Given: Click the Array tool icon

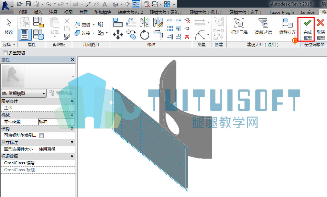Looking at the screenshot, I should (170, 28).
